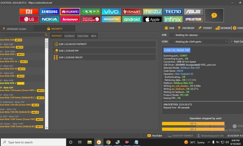Image resolution: width=243 pixels, height=146 pixels.
Task: Select Kirin 655 V2 model
Action: [13, 69]
